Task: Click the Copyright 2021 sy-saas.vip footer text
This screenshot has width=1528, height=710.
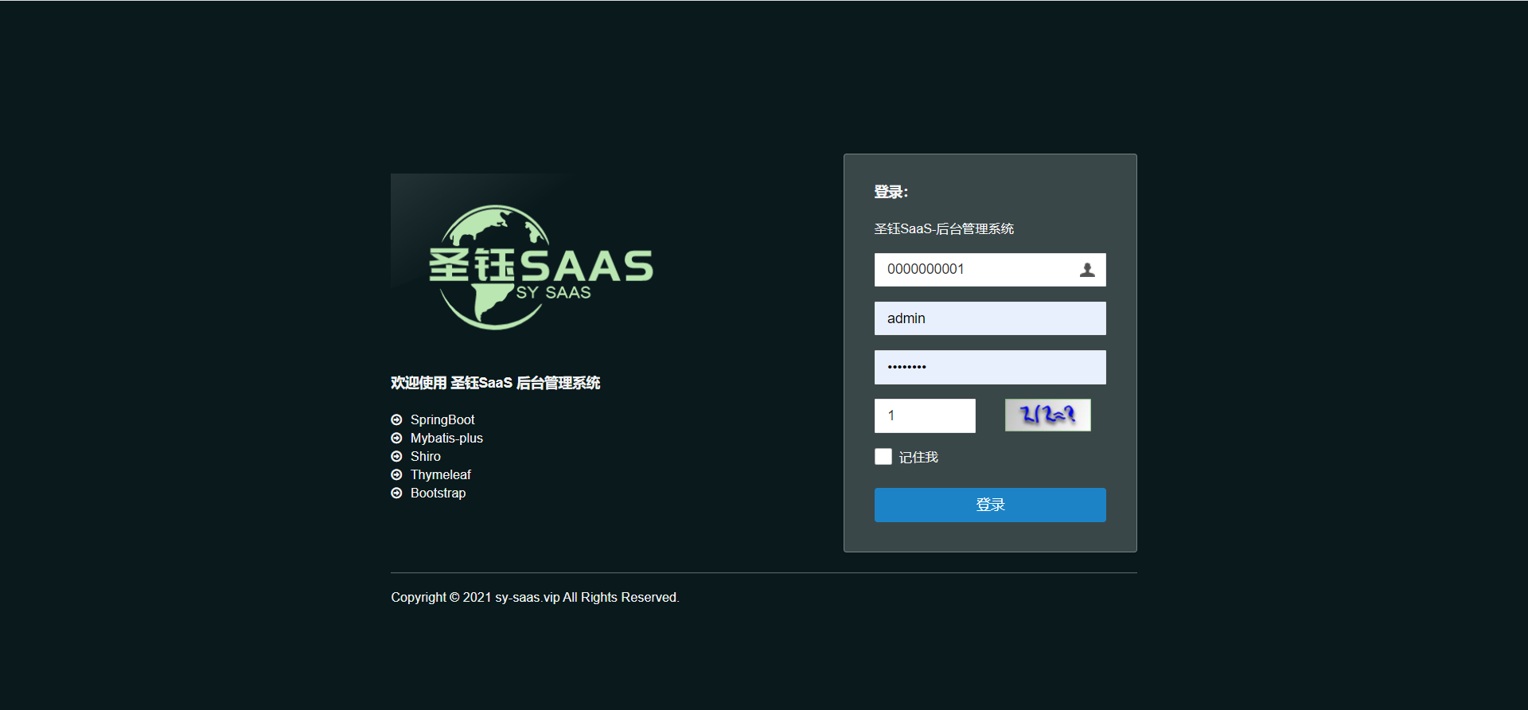Action: coord(535,597)
